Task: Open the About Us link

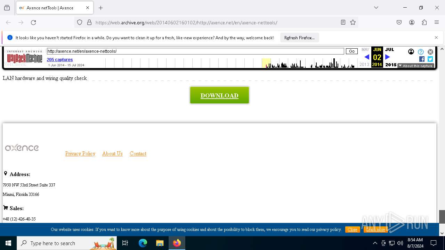Action: (x=112, y=153)
